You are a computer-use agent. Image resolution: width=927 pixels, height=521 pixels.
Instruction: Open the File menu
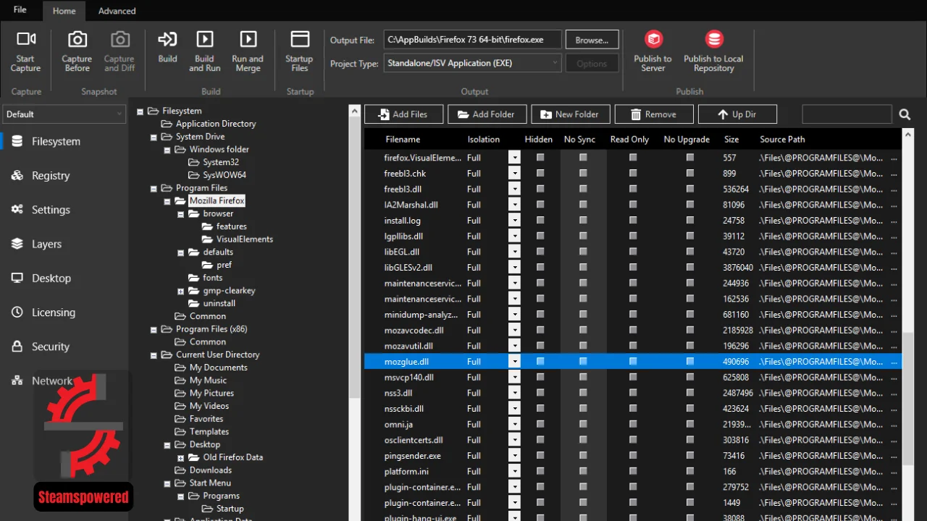coord(20,10)
